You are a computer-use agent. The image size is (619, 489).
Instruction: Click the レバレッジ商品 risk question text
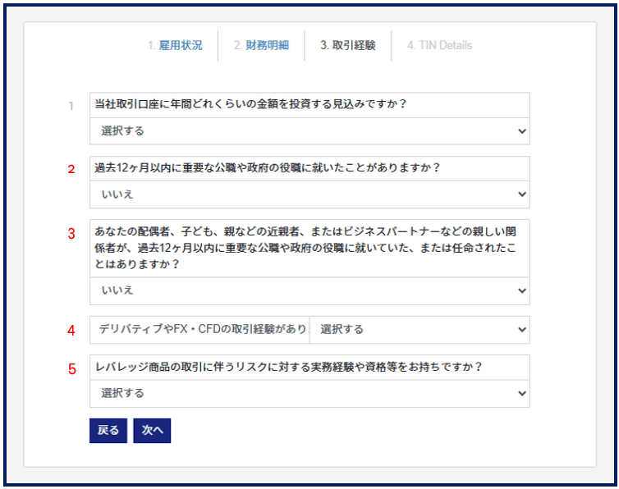click(x=288, y=367)
